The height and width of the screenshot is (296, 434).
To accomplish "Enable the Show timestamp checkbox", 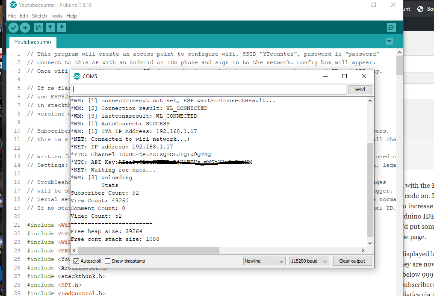I will coord(108,261).
